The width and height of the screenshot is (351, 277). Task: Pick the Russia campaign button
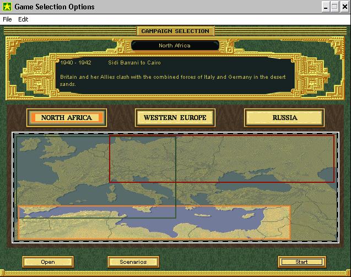tap(284, 118)
